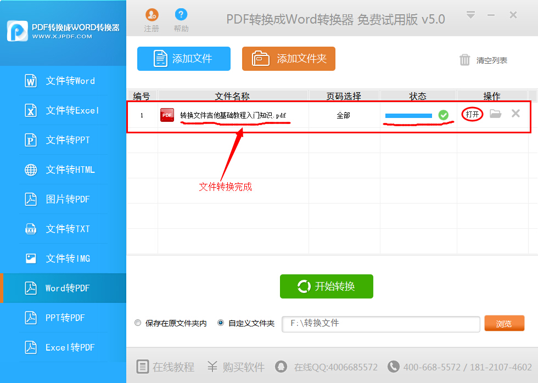Select Word转PDF in sidebar
The height and width of the screenshot is (383, 538).
63,288
